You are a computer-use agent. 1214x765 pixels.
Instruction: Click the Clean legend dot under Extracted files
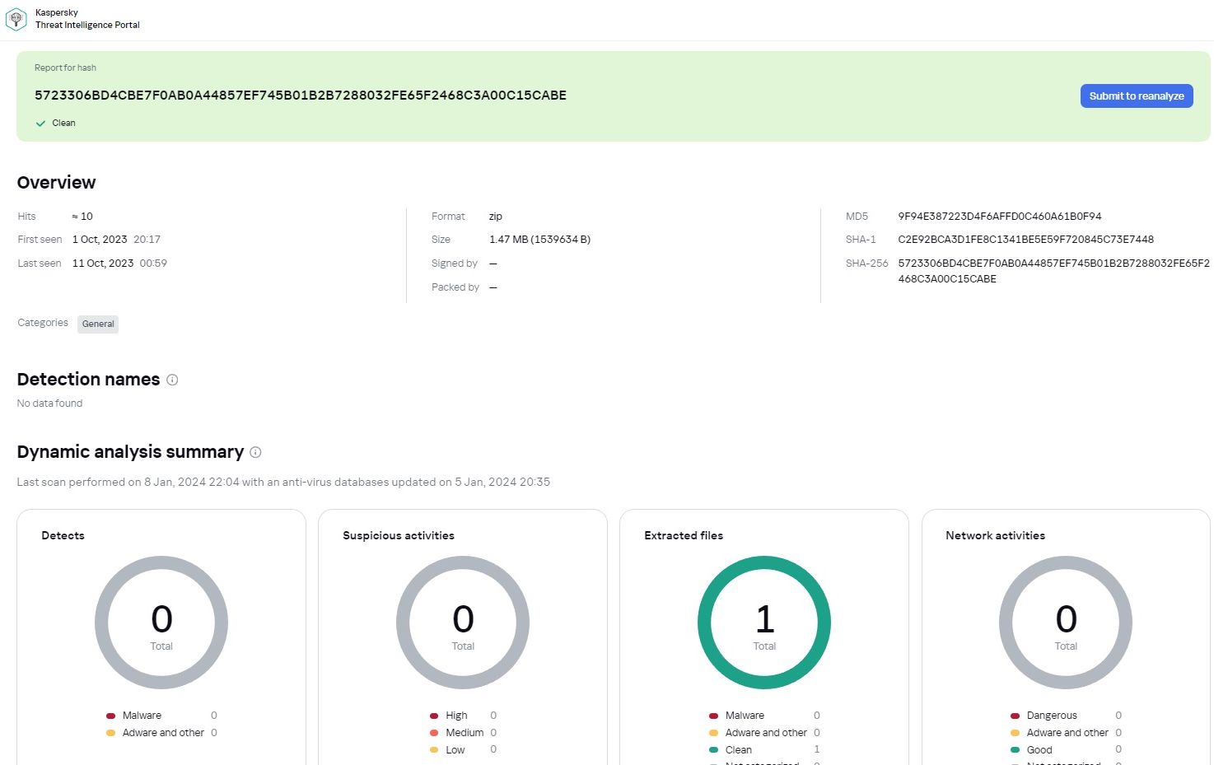713,749
